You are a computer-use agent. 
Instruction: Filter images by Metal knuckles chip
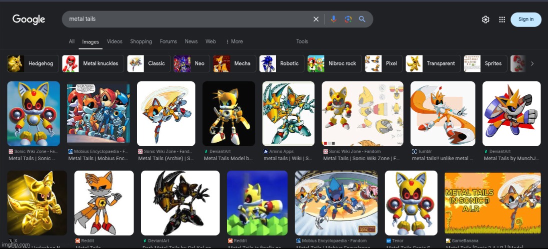(x=93, y=63)
